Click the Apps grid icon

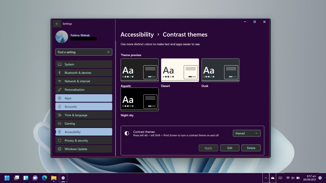tap(59, 98)
